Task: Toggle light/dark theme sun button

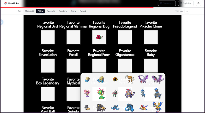Action: coord(198,3)
